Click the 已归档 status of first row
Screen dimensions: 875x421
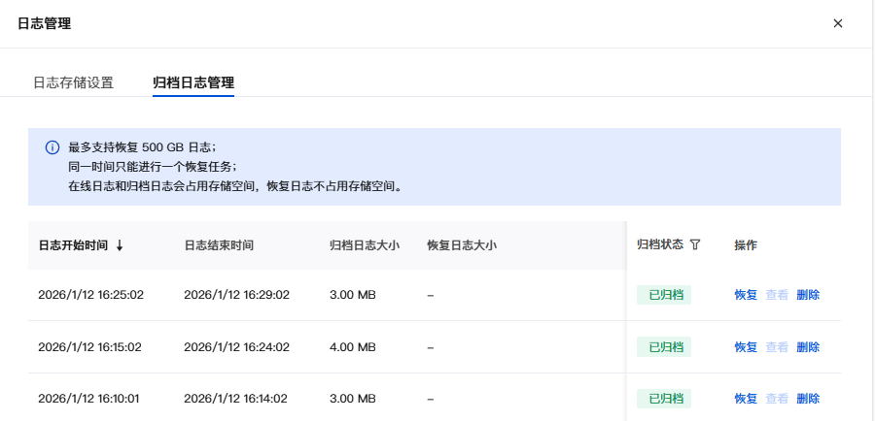click(664, 295)
